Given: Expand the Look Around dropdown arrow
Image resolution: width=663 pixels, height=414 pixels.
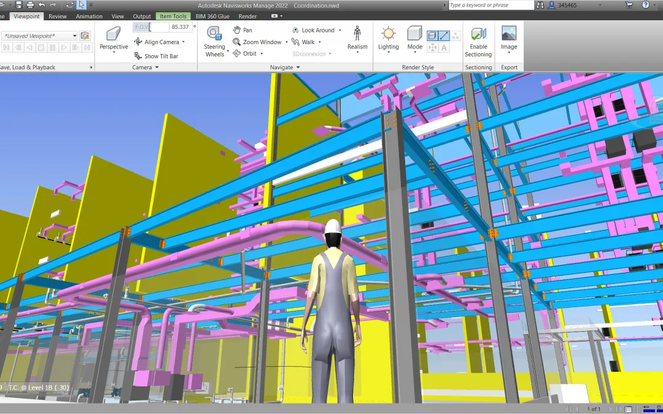Looking at the screenshot, I should point(340,30).
